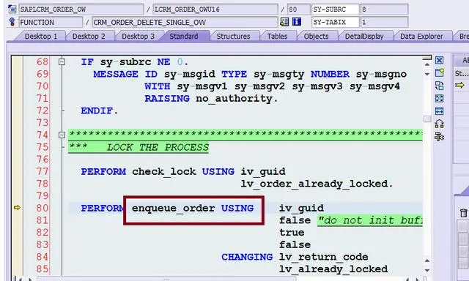The image size is (469, 281).
Task: Click scroll down arrow at editor bottom
Action: pyautogui.click(x=427, y=270)
